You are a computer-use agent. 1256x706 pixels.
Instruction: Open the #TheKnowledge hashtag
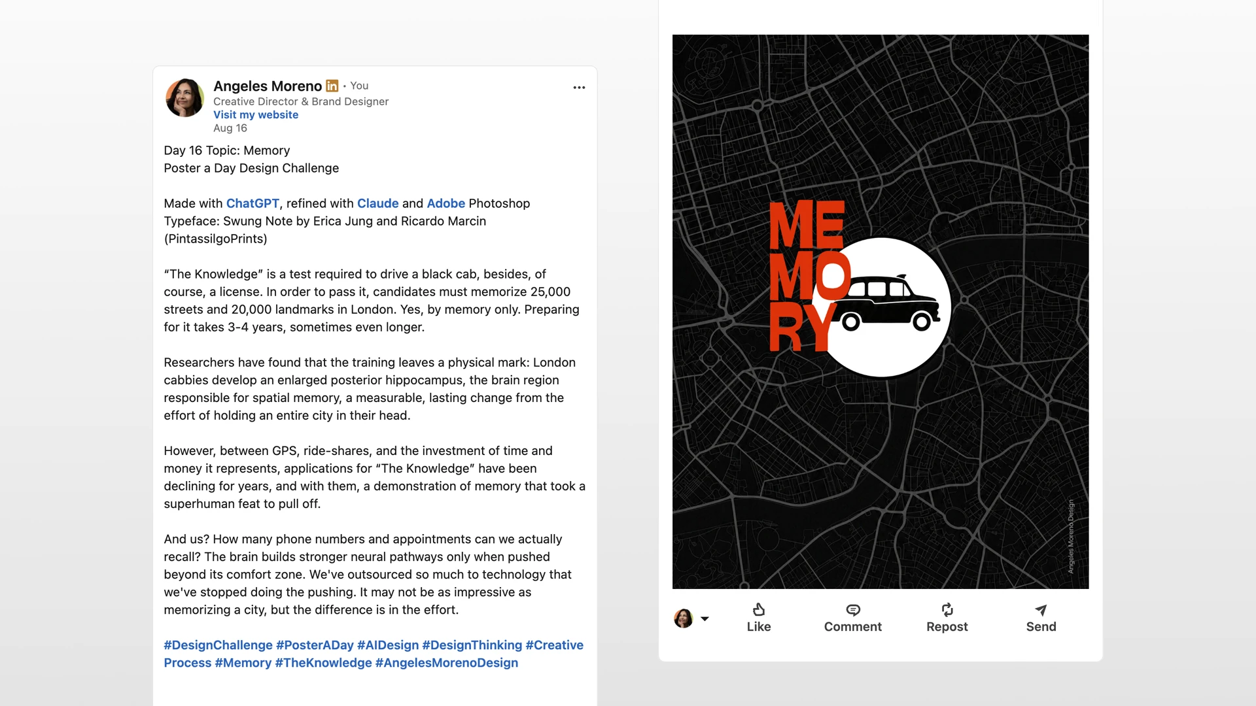(323, 663)
